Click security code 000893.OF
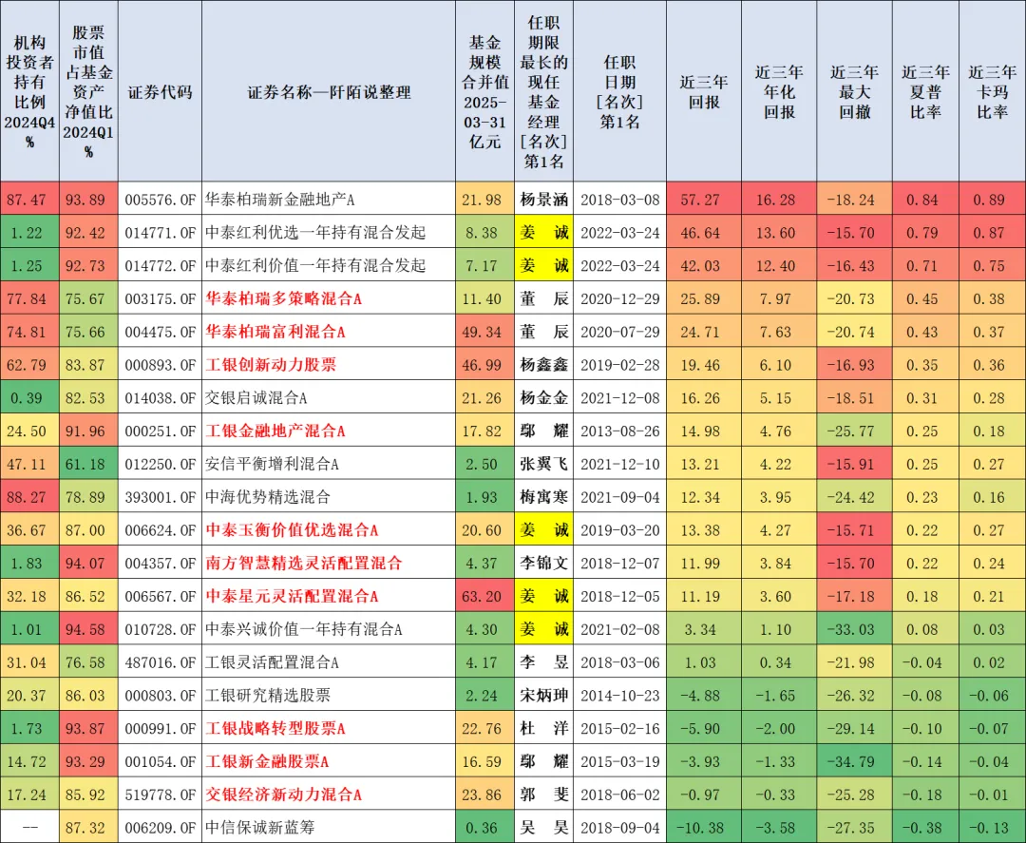 pyautogui.click(x=161, y=365)
